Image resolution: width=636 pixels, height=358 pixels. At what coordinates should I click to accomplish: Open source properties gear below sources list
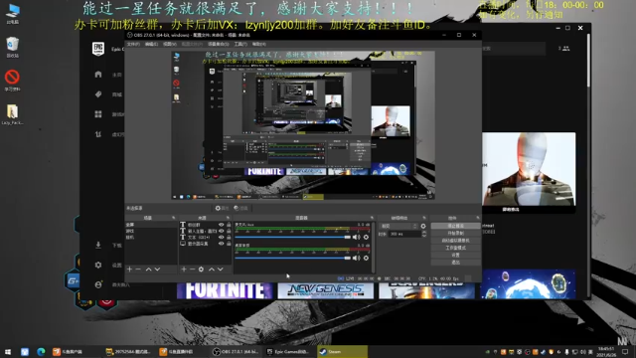pyautogui.click(x=201, y=269)
